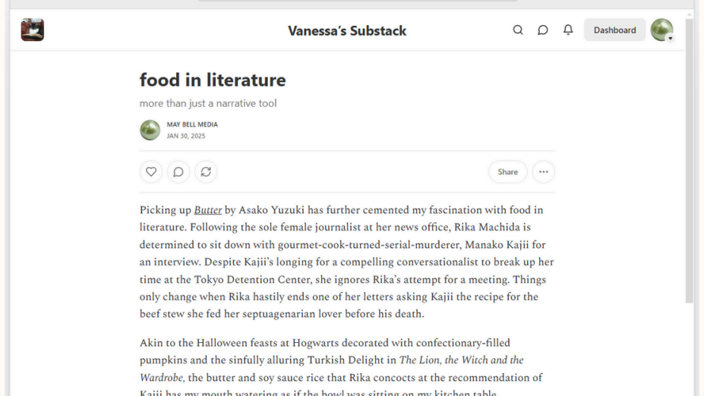Open the notifications bell
Viewport: 704px width, 396px height.
(568, 30)
